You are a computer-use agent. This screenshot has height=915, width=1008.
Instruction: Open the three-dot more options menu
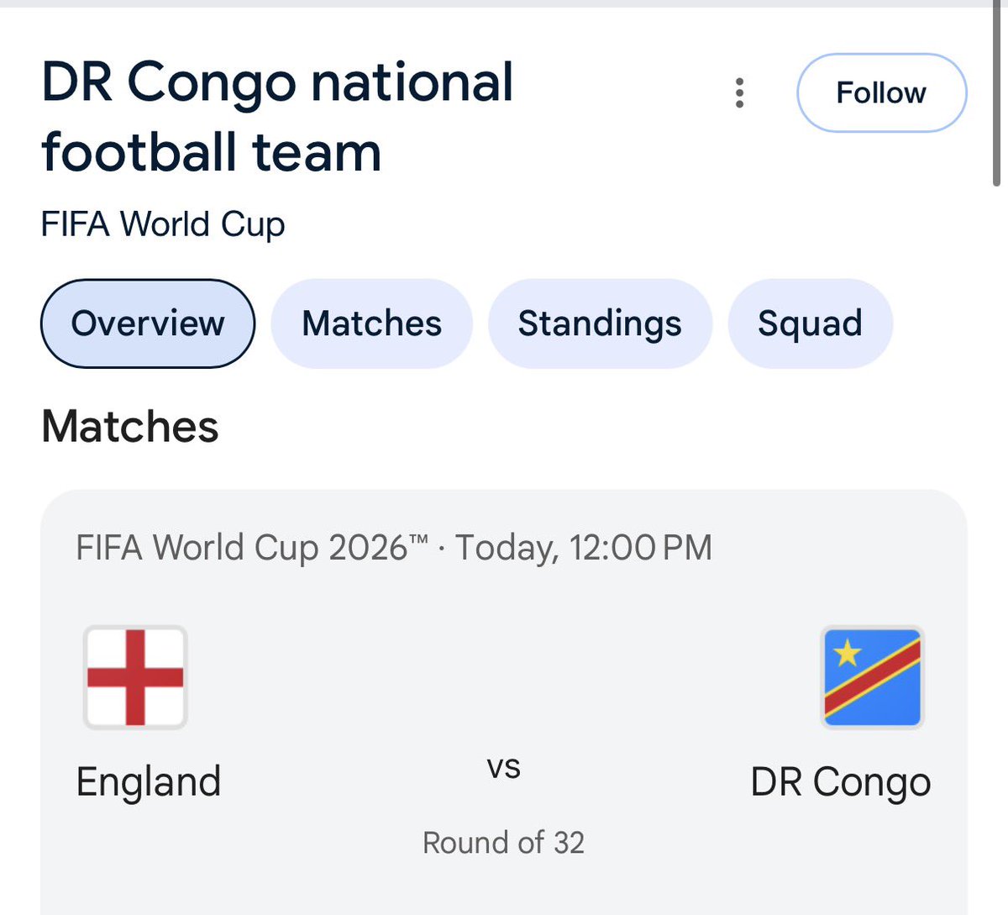(739, 93)
